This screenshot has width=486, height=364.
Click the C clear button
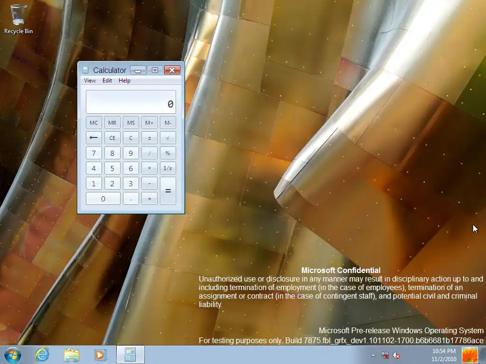click(131, 138)
